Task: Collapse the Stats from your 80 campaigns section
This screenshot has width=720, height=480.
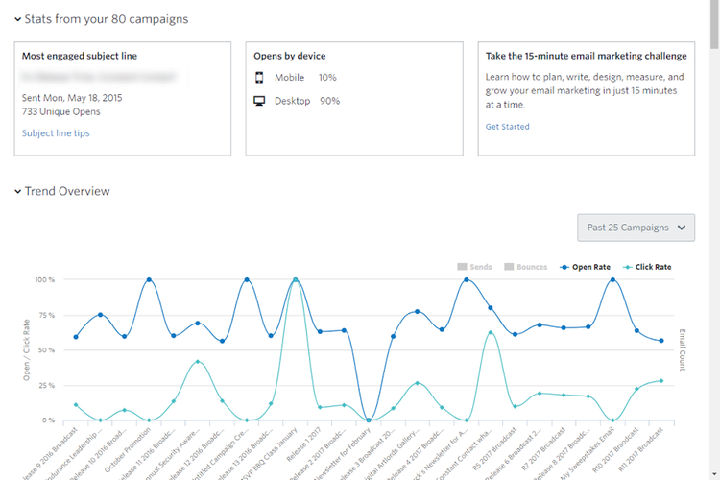Action: click(18, 19)
